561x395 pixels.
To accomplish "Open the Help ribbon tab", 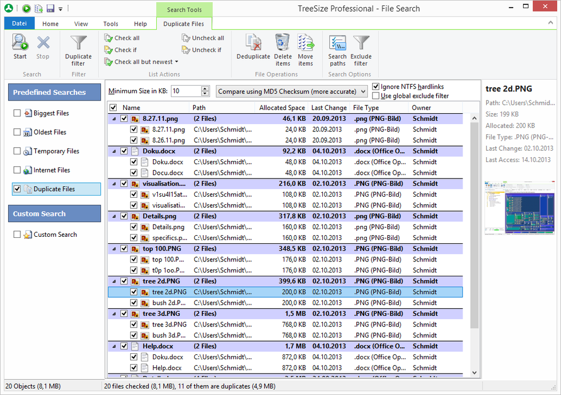I will point(140,24).
